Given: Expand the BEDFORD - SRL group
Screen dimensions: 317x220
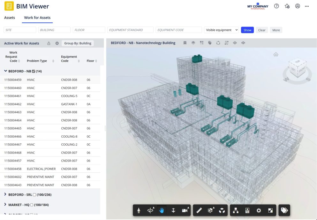Looking at the screenshot, I should (x=5, y=194).
